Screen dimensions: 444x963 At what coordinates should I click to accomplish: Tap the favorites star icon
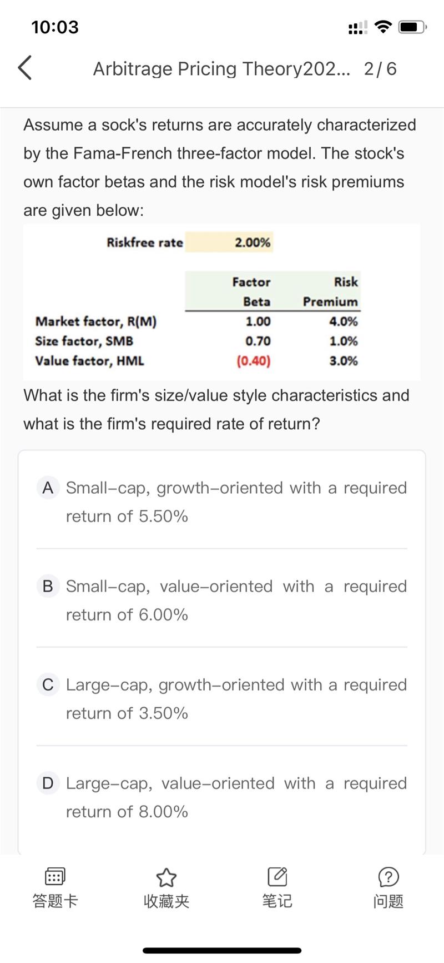[x=166, y=877]
